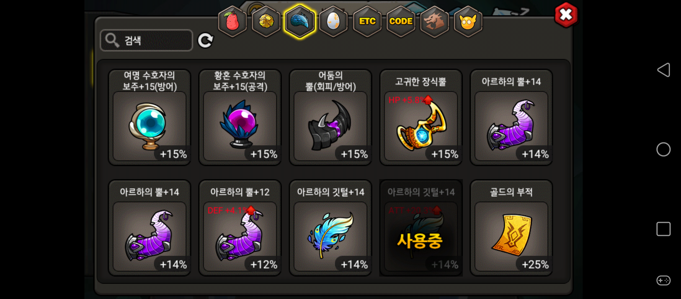This screenshot has width=681, height=299.
Task: Focus the 검색 search field
Action: 146,40
